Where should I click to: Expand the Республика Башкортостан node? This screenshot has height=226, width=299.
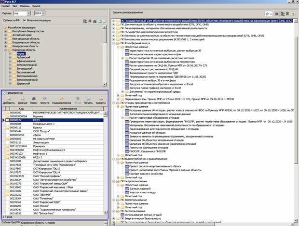tap(6, 32)
